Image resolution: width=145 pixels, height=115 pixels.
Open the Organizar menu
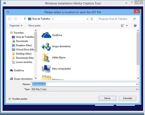[x=16, y=26]
